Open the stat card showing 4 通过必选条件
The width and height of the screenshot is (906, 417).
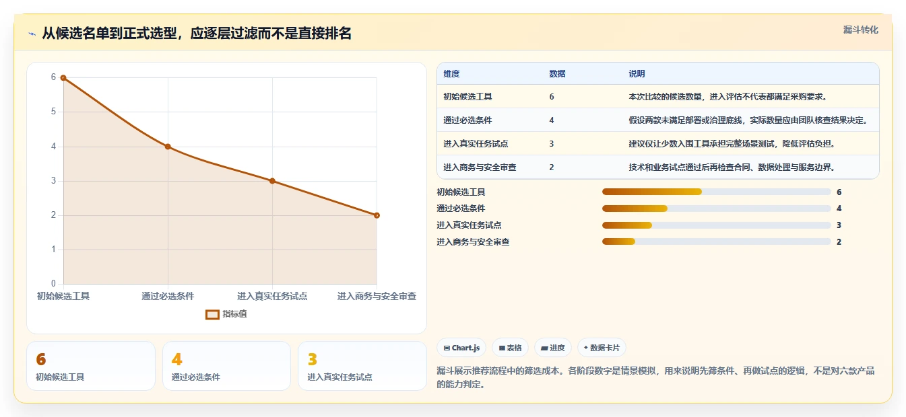(226, 366)
